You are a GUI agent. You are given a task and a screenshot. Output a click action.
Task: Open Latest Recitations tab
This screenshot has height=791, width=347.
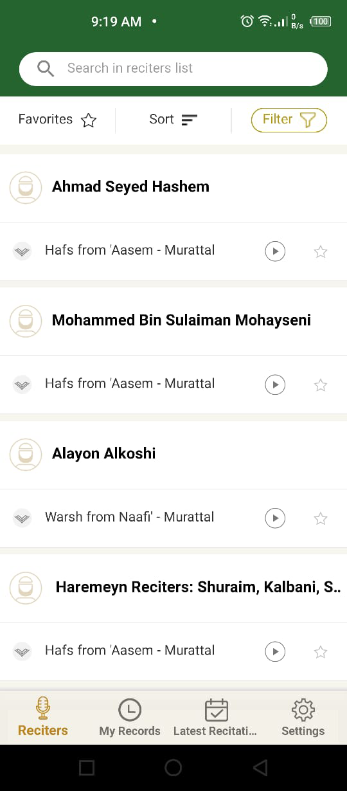point(215,718)
